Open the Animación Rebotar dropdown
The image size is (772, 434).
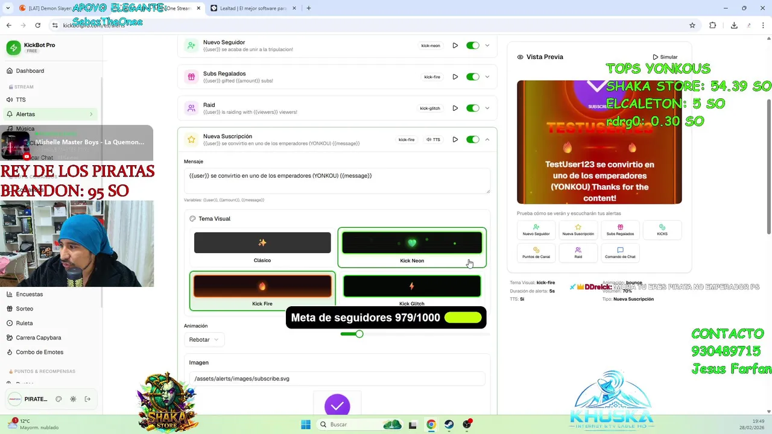click(x=204, y=339)
